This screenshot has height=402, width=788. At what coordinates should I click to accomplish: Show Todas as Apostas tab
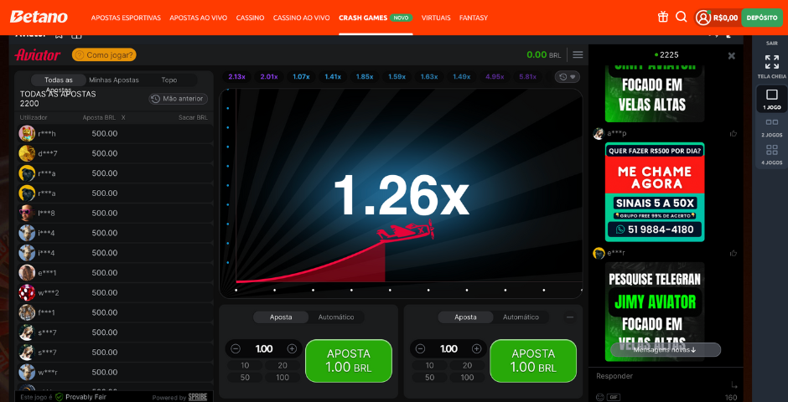(x=59, y=80)
